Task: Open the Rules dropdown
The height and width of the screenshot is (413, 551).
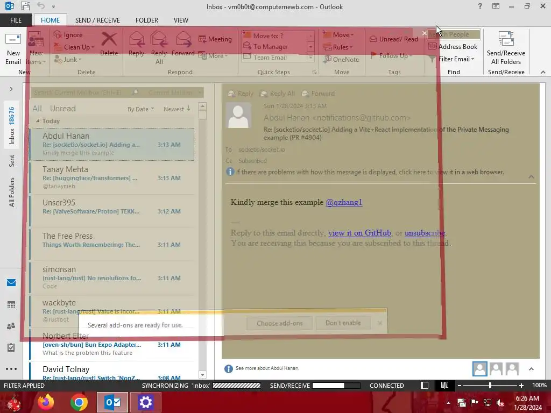Action: 337,47
